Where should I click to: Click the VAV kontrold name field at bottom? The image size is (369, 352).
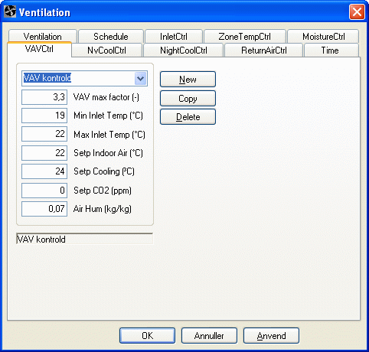point(84,239)
